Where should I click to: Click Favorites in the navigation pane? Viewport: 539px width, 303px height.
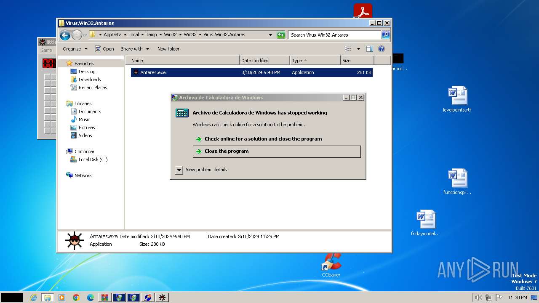pyautogui.click(x=84, y=64)
